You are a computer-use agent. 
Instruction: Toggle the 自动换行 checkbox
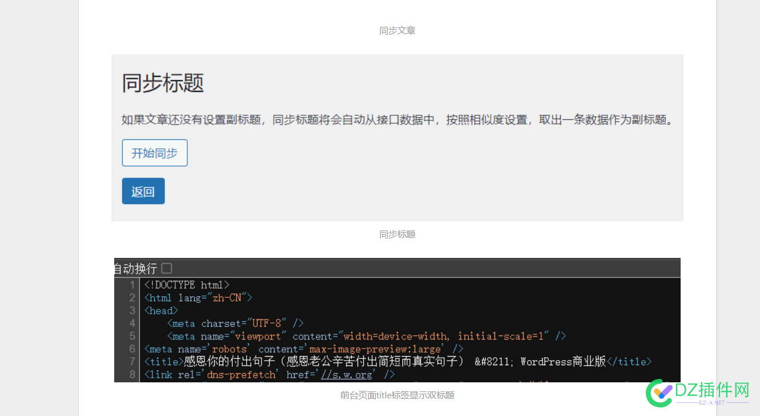tap(167, 268)
